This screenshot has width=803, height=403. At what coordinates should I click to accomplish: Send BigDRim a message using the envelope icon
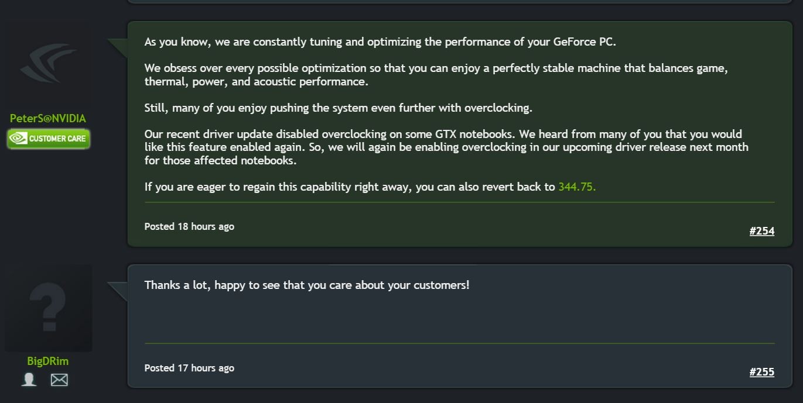coord(59,380)
